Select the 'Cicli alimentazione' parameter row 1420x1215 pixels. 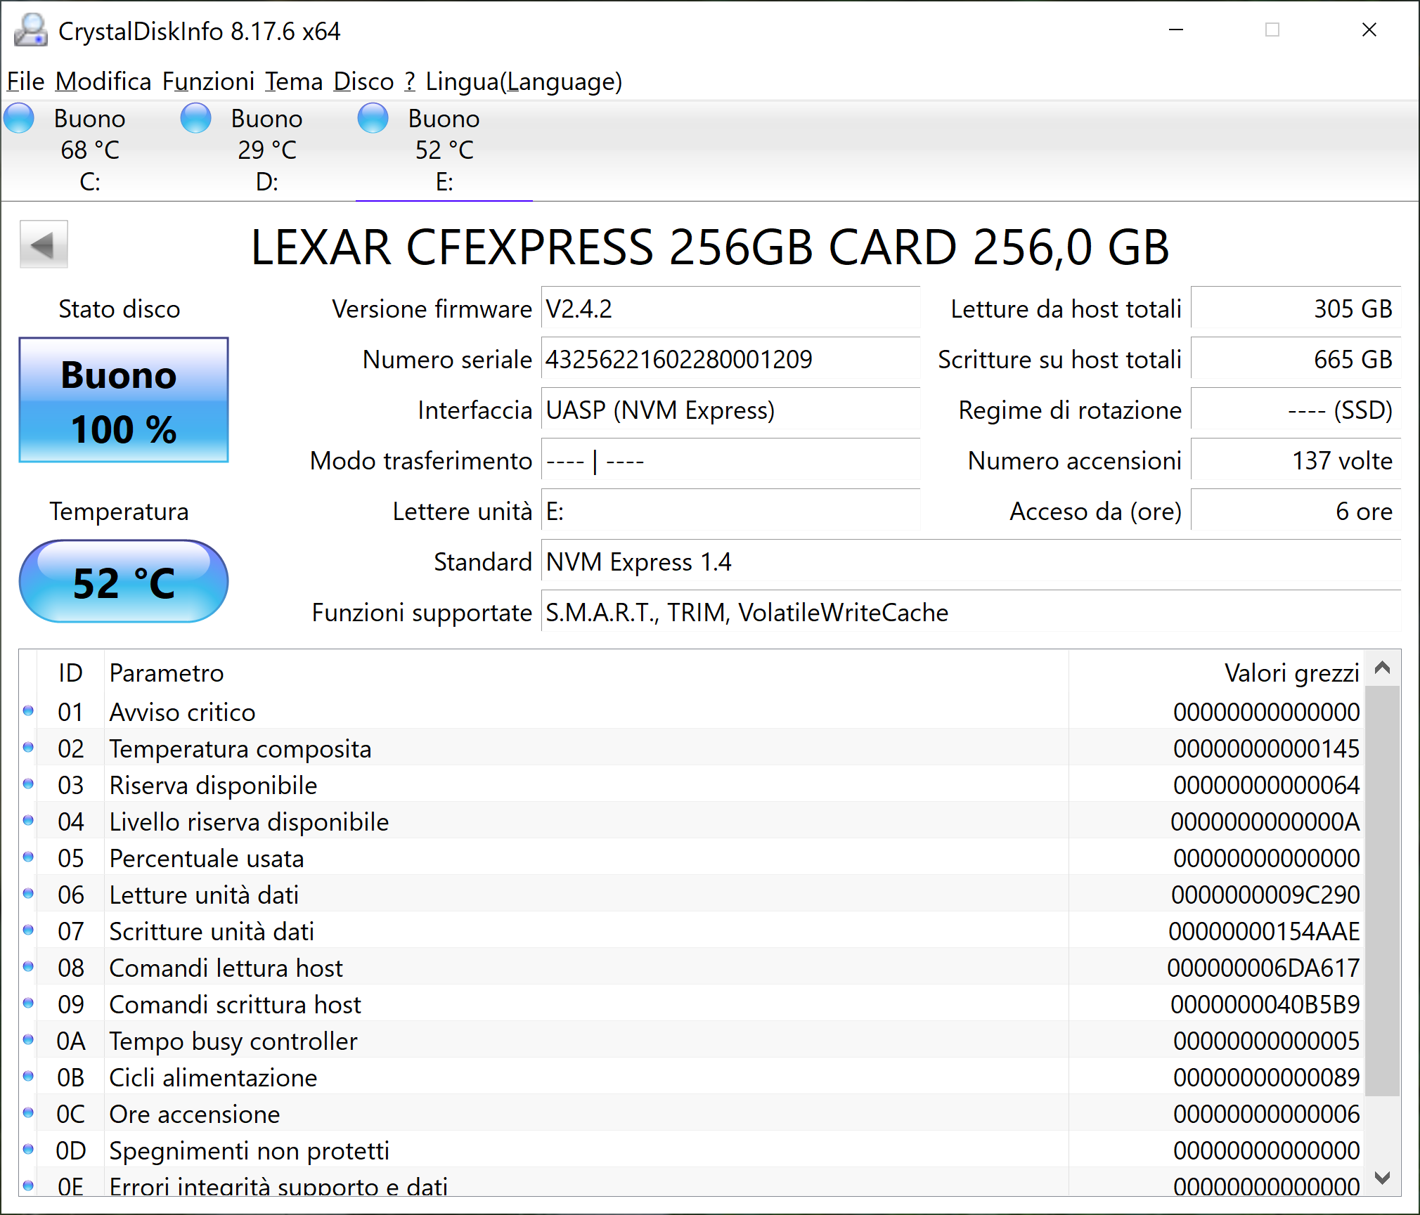point(692,1077)
